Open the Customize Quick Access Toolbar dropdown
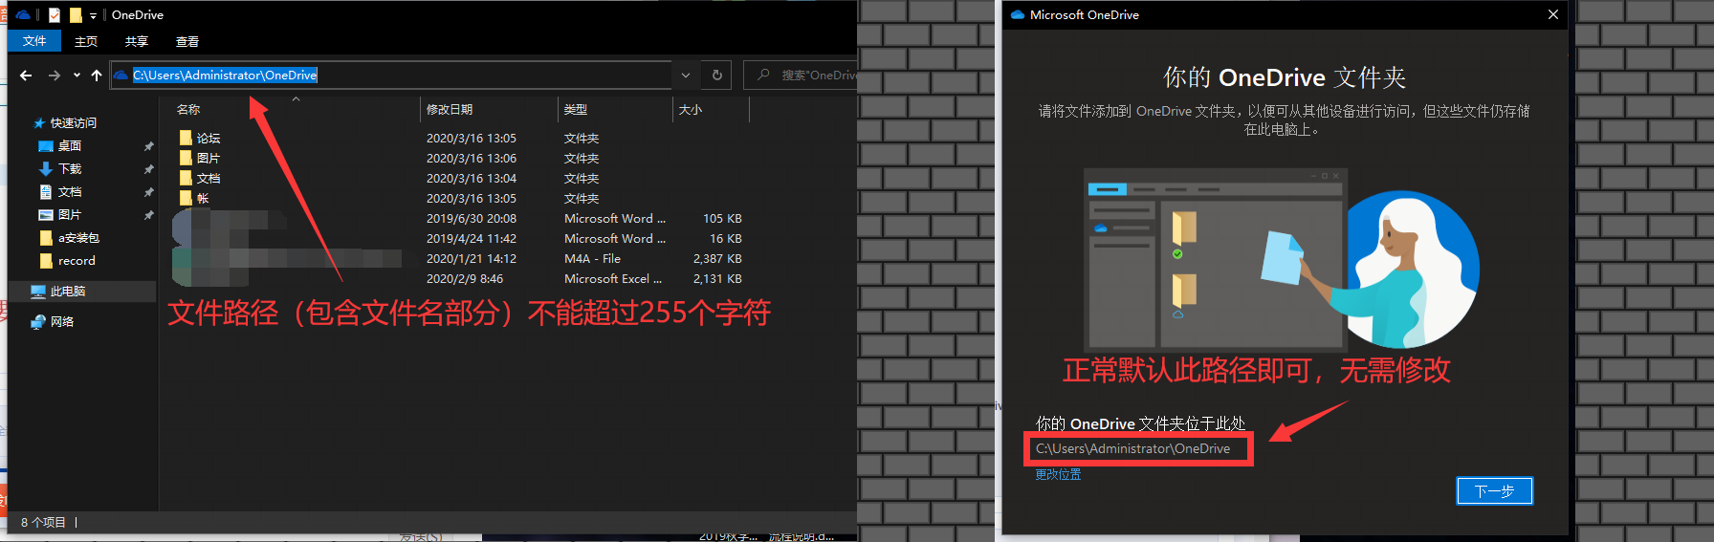 [x=93, y=15]
